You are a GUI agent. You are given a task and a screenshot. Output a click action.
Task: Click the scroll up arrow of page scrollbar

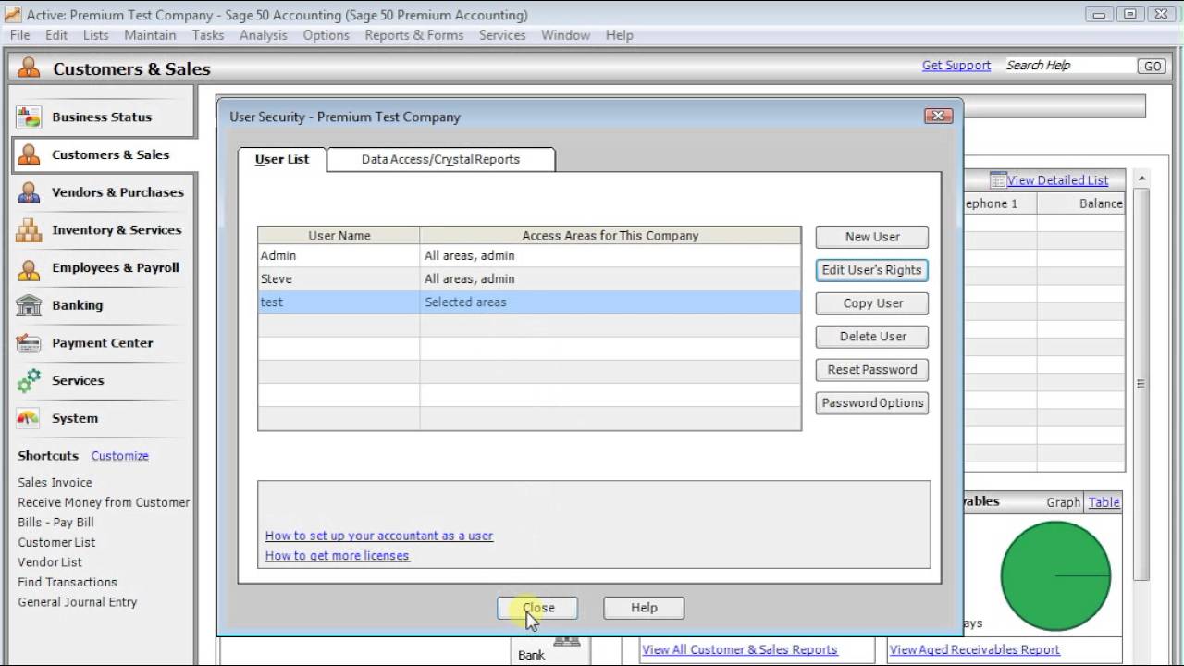click(1141, 179)
